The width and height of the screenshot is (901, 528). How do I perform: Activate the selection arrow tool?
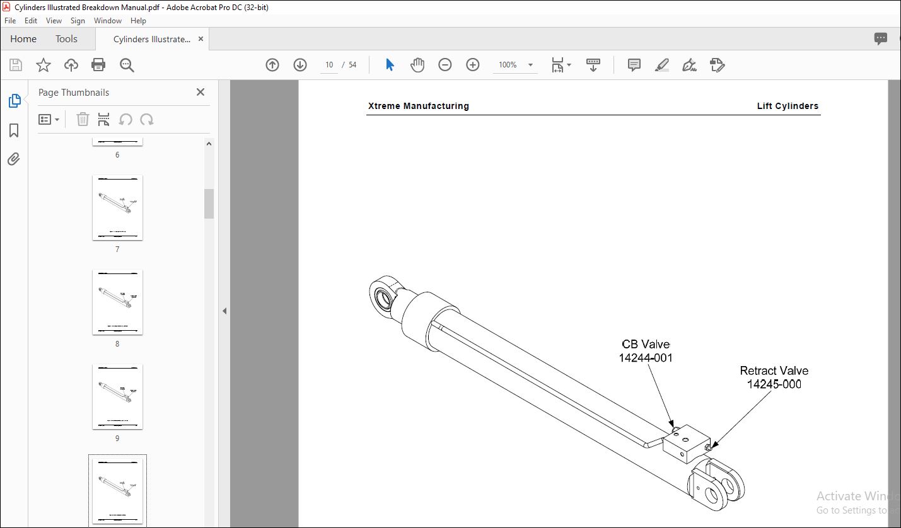[390, 65]
